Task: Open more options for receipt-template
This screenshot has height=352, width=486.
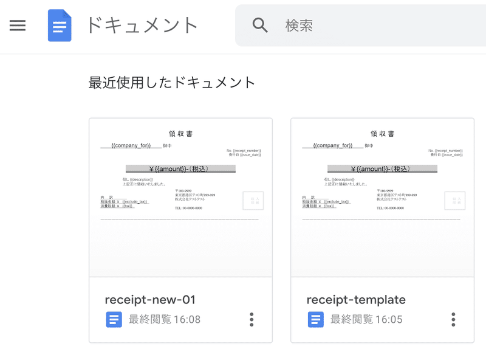Action: click(453, 319)
